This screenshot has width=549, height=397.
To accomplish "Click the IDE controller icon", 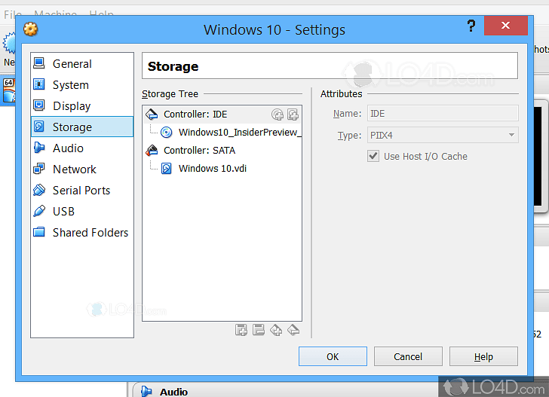I will click(x=152, y=114).
